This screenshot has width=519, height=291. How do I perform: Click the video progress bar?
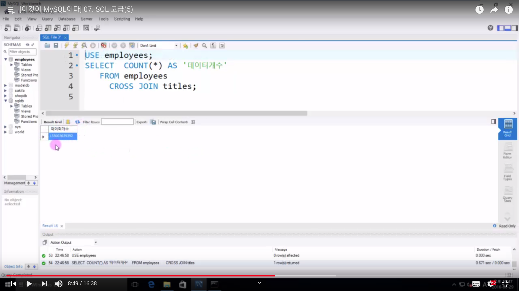click(259, 276)
